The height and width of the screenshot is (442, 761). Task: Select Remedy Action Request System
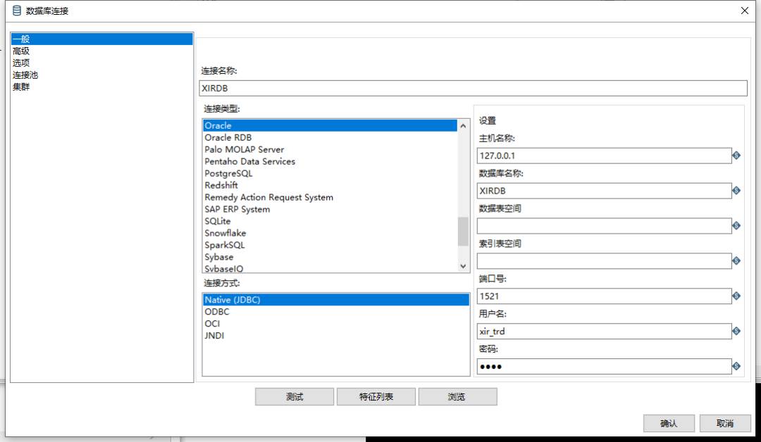point(269,197)
